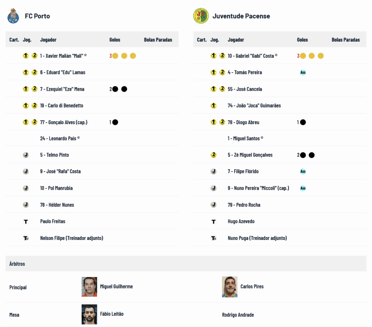This screenshot has height=327, width=372.
Task: Click the FC Porto club crest
Action: coord(13,16)
